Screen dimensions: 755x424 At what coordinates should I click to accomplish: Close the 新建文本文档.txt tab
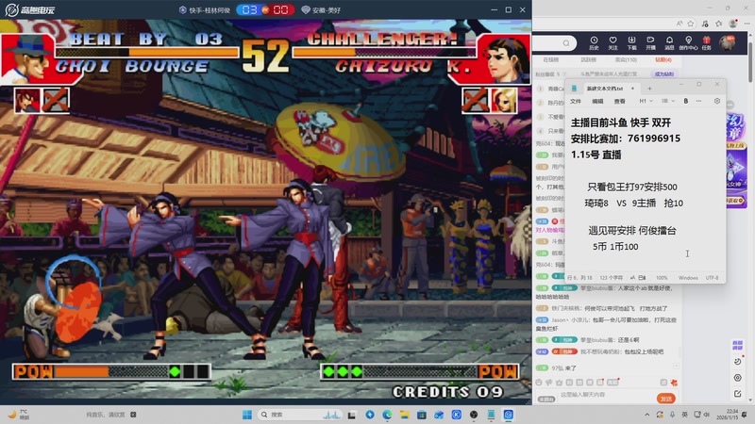[x=632, y=89]
